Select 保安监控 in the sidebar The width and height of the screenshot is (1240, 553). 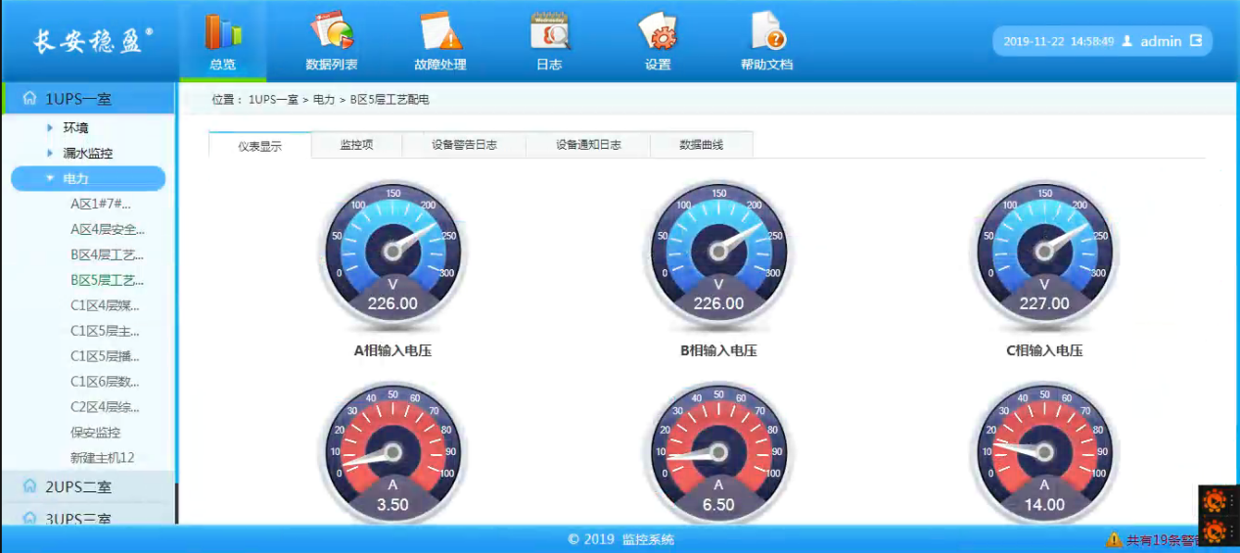95,433
